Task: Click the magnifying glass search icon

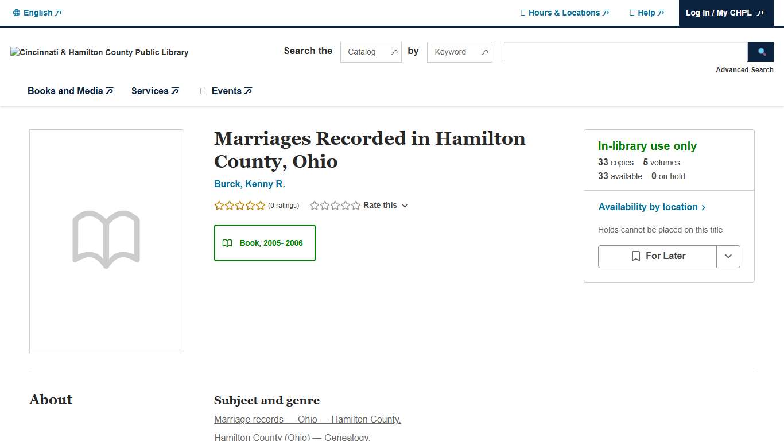Action: 760,52
